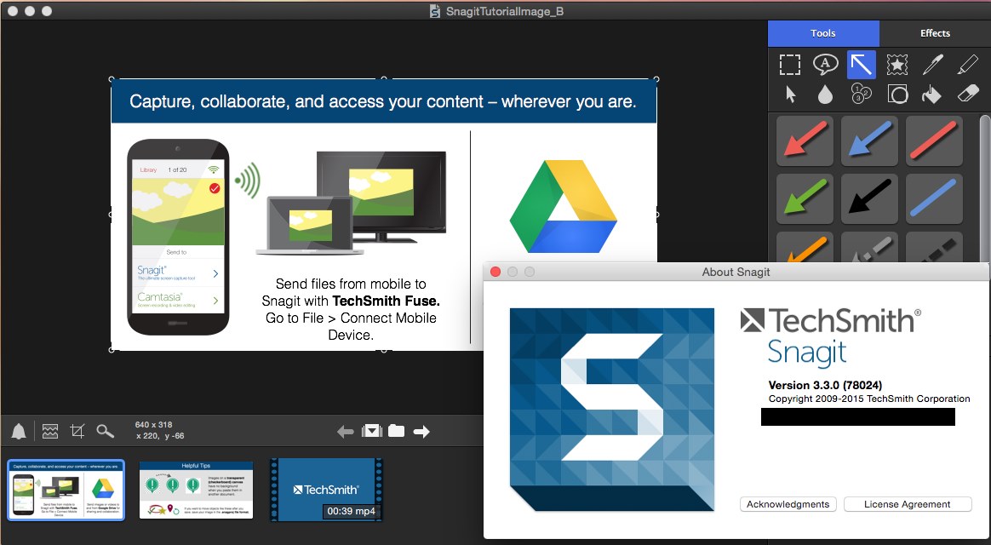Choose the orange arrow style preset
The height and width of the screenshot is (545, 991).
click(805, 247)
